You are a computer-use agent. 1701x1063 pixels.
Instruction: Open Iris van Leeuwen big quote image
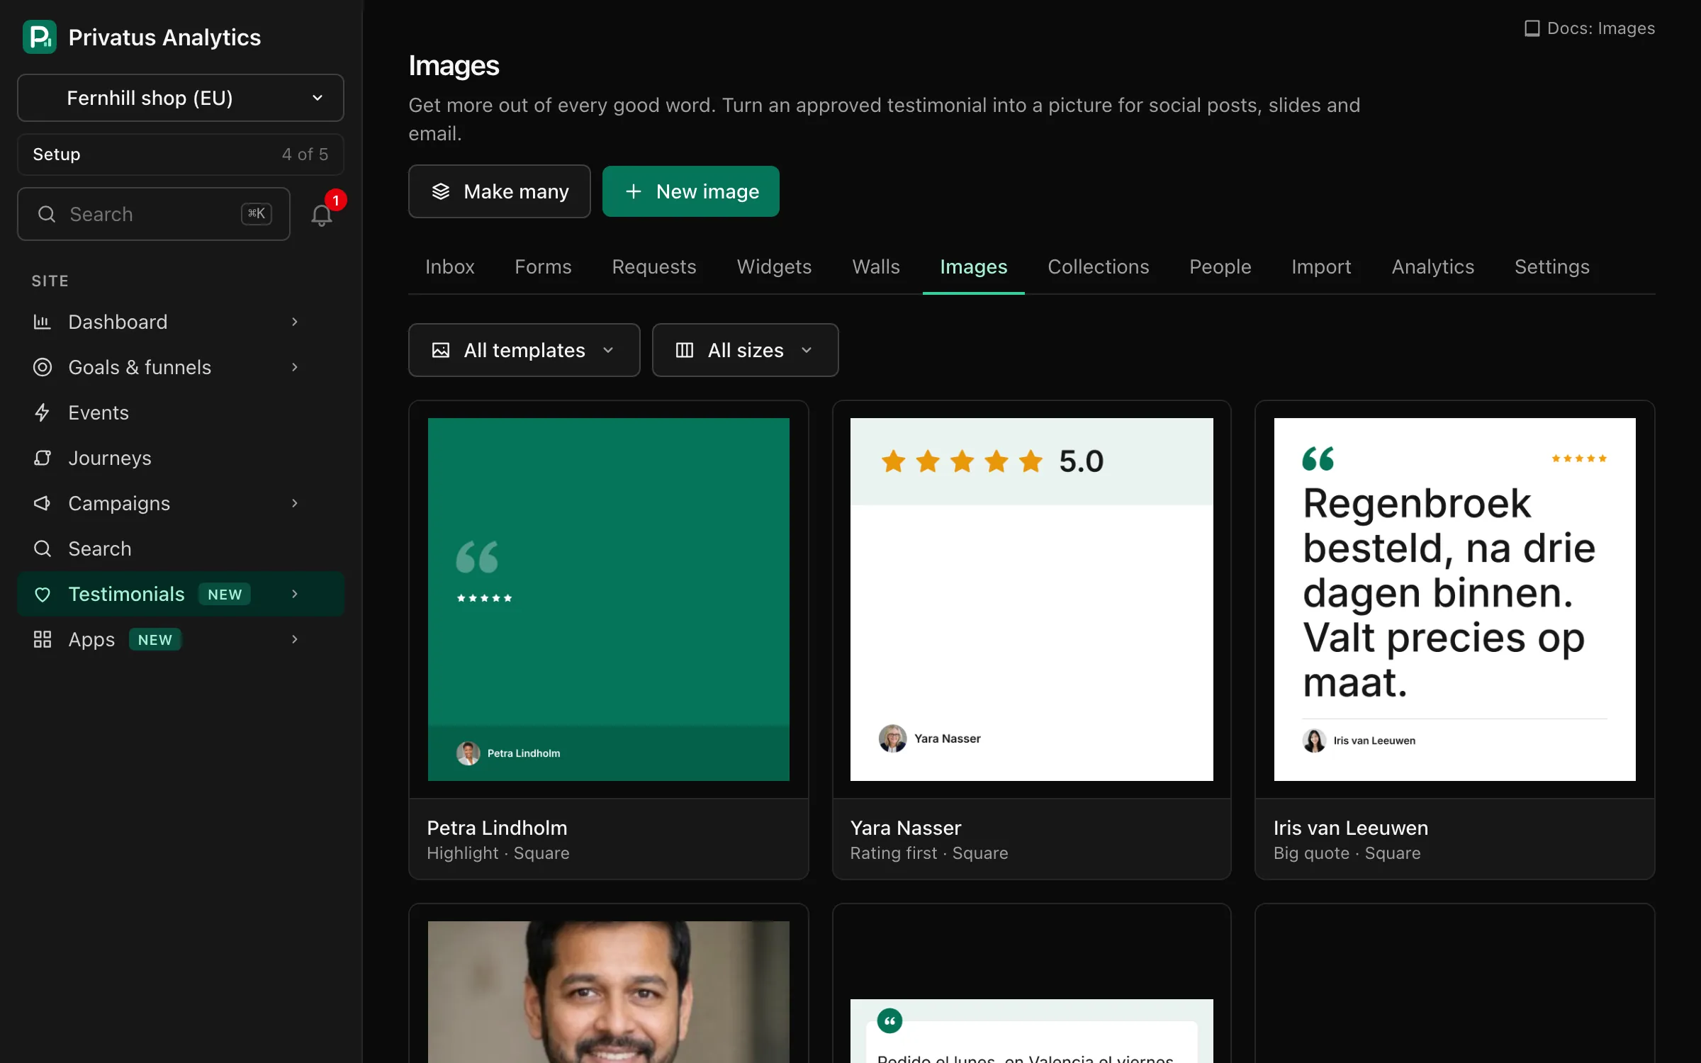pyautogui.click(x=1455, y=600)
